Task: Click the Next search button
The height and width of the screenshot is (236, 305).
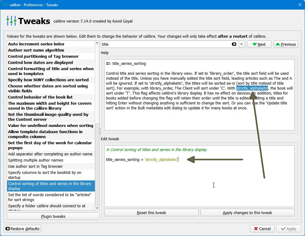Action: coord(259,44)
